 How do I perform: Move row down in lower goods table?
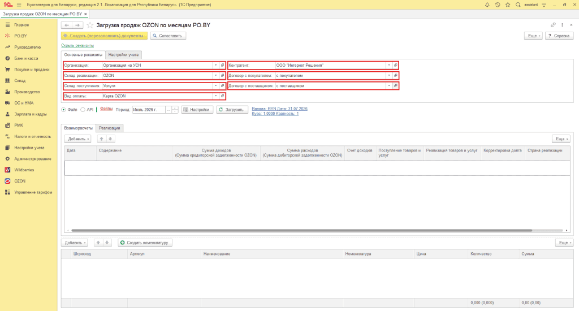(x=107, y=243)
